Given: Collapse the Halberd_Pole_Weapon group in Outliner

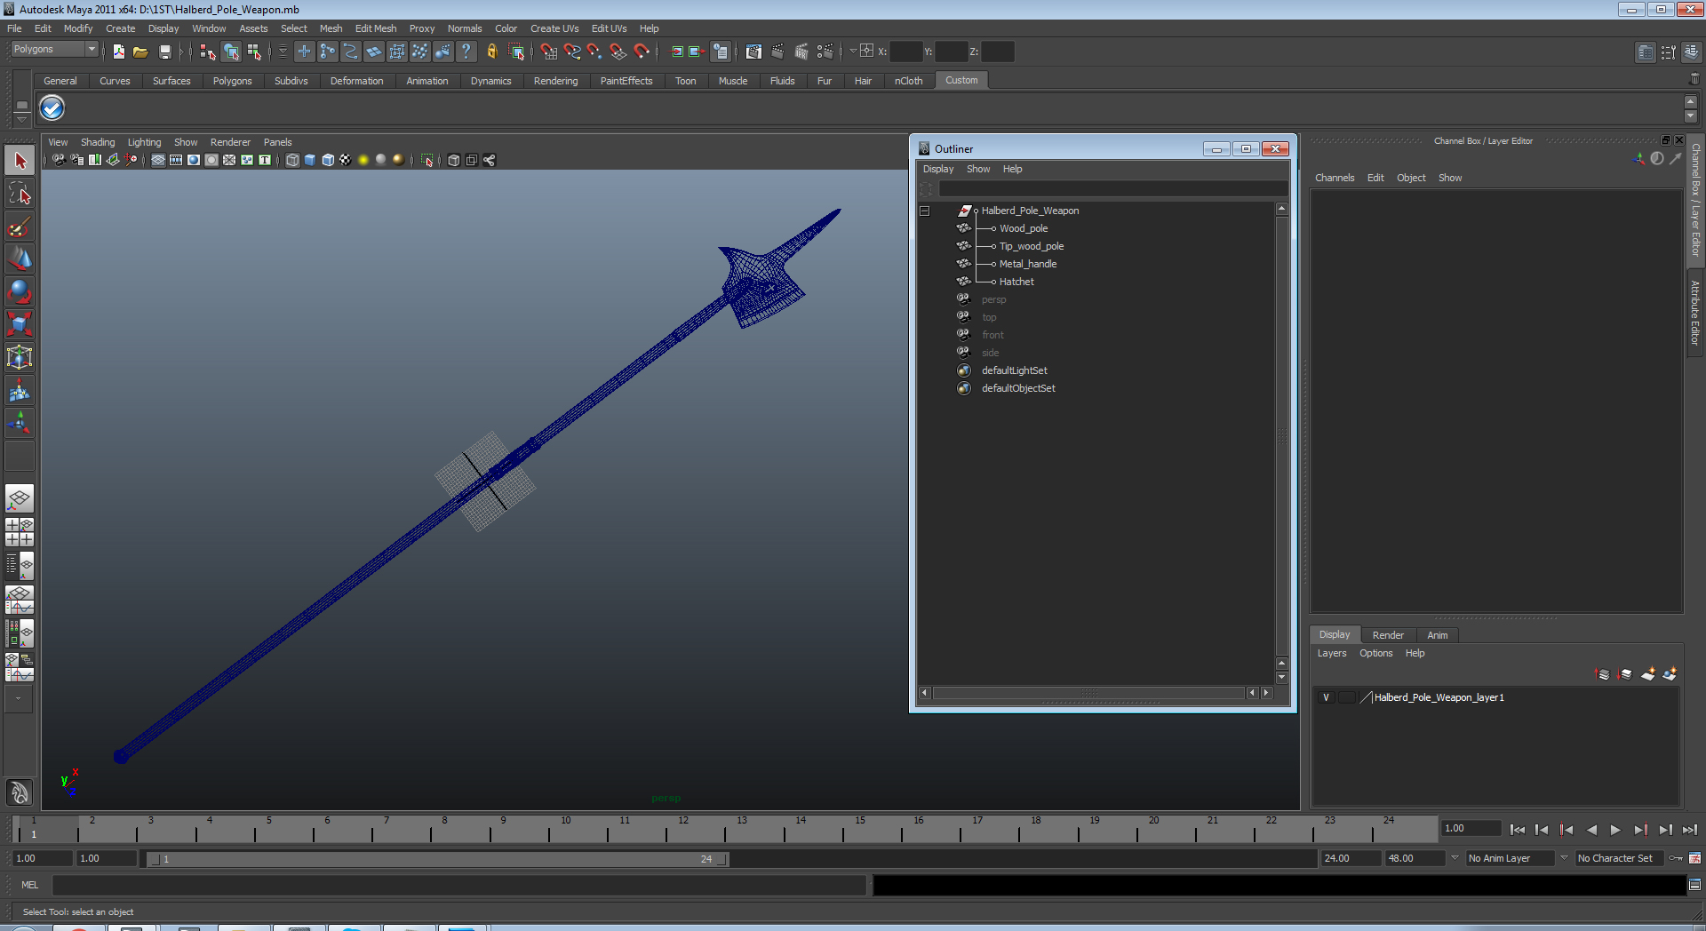Looking at the screenshot, I should pos(924,211).
